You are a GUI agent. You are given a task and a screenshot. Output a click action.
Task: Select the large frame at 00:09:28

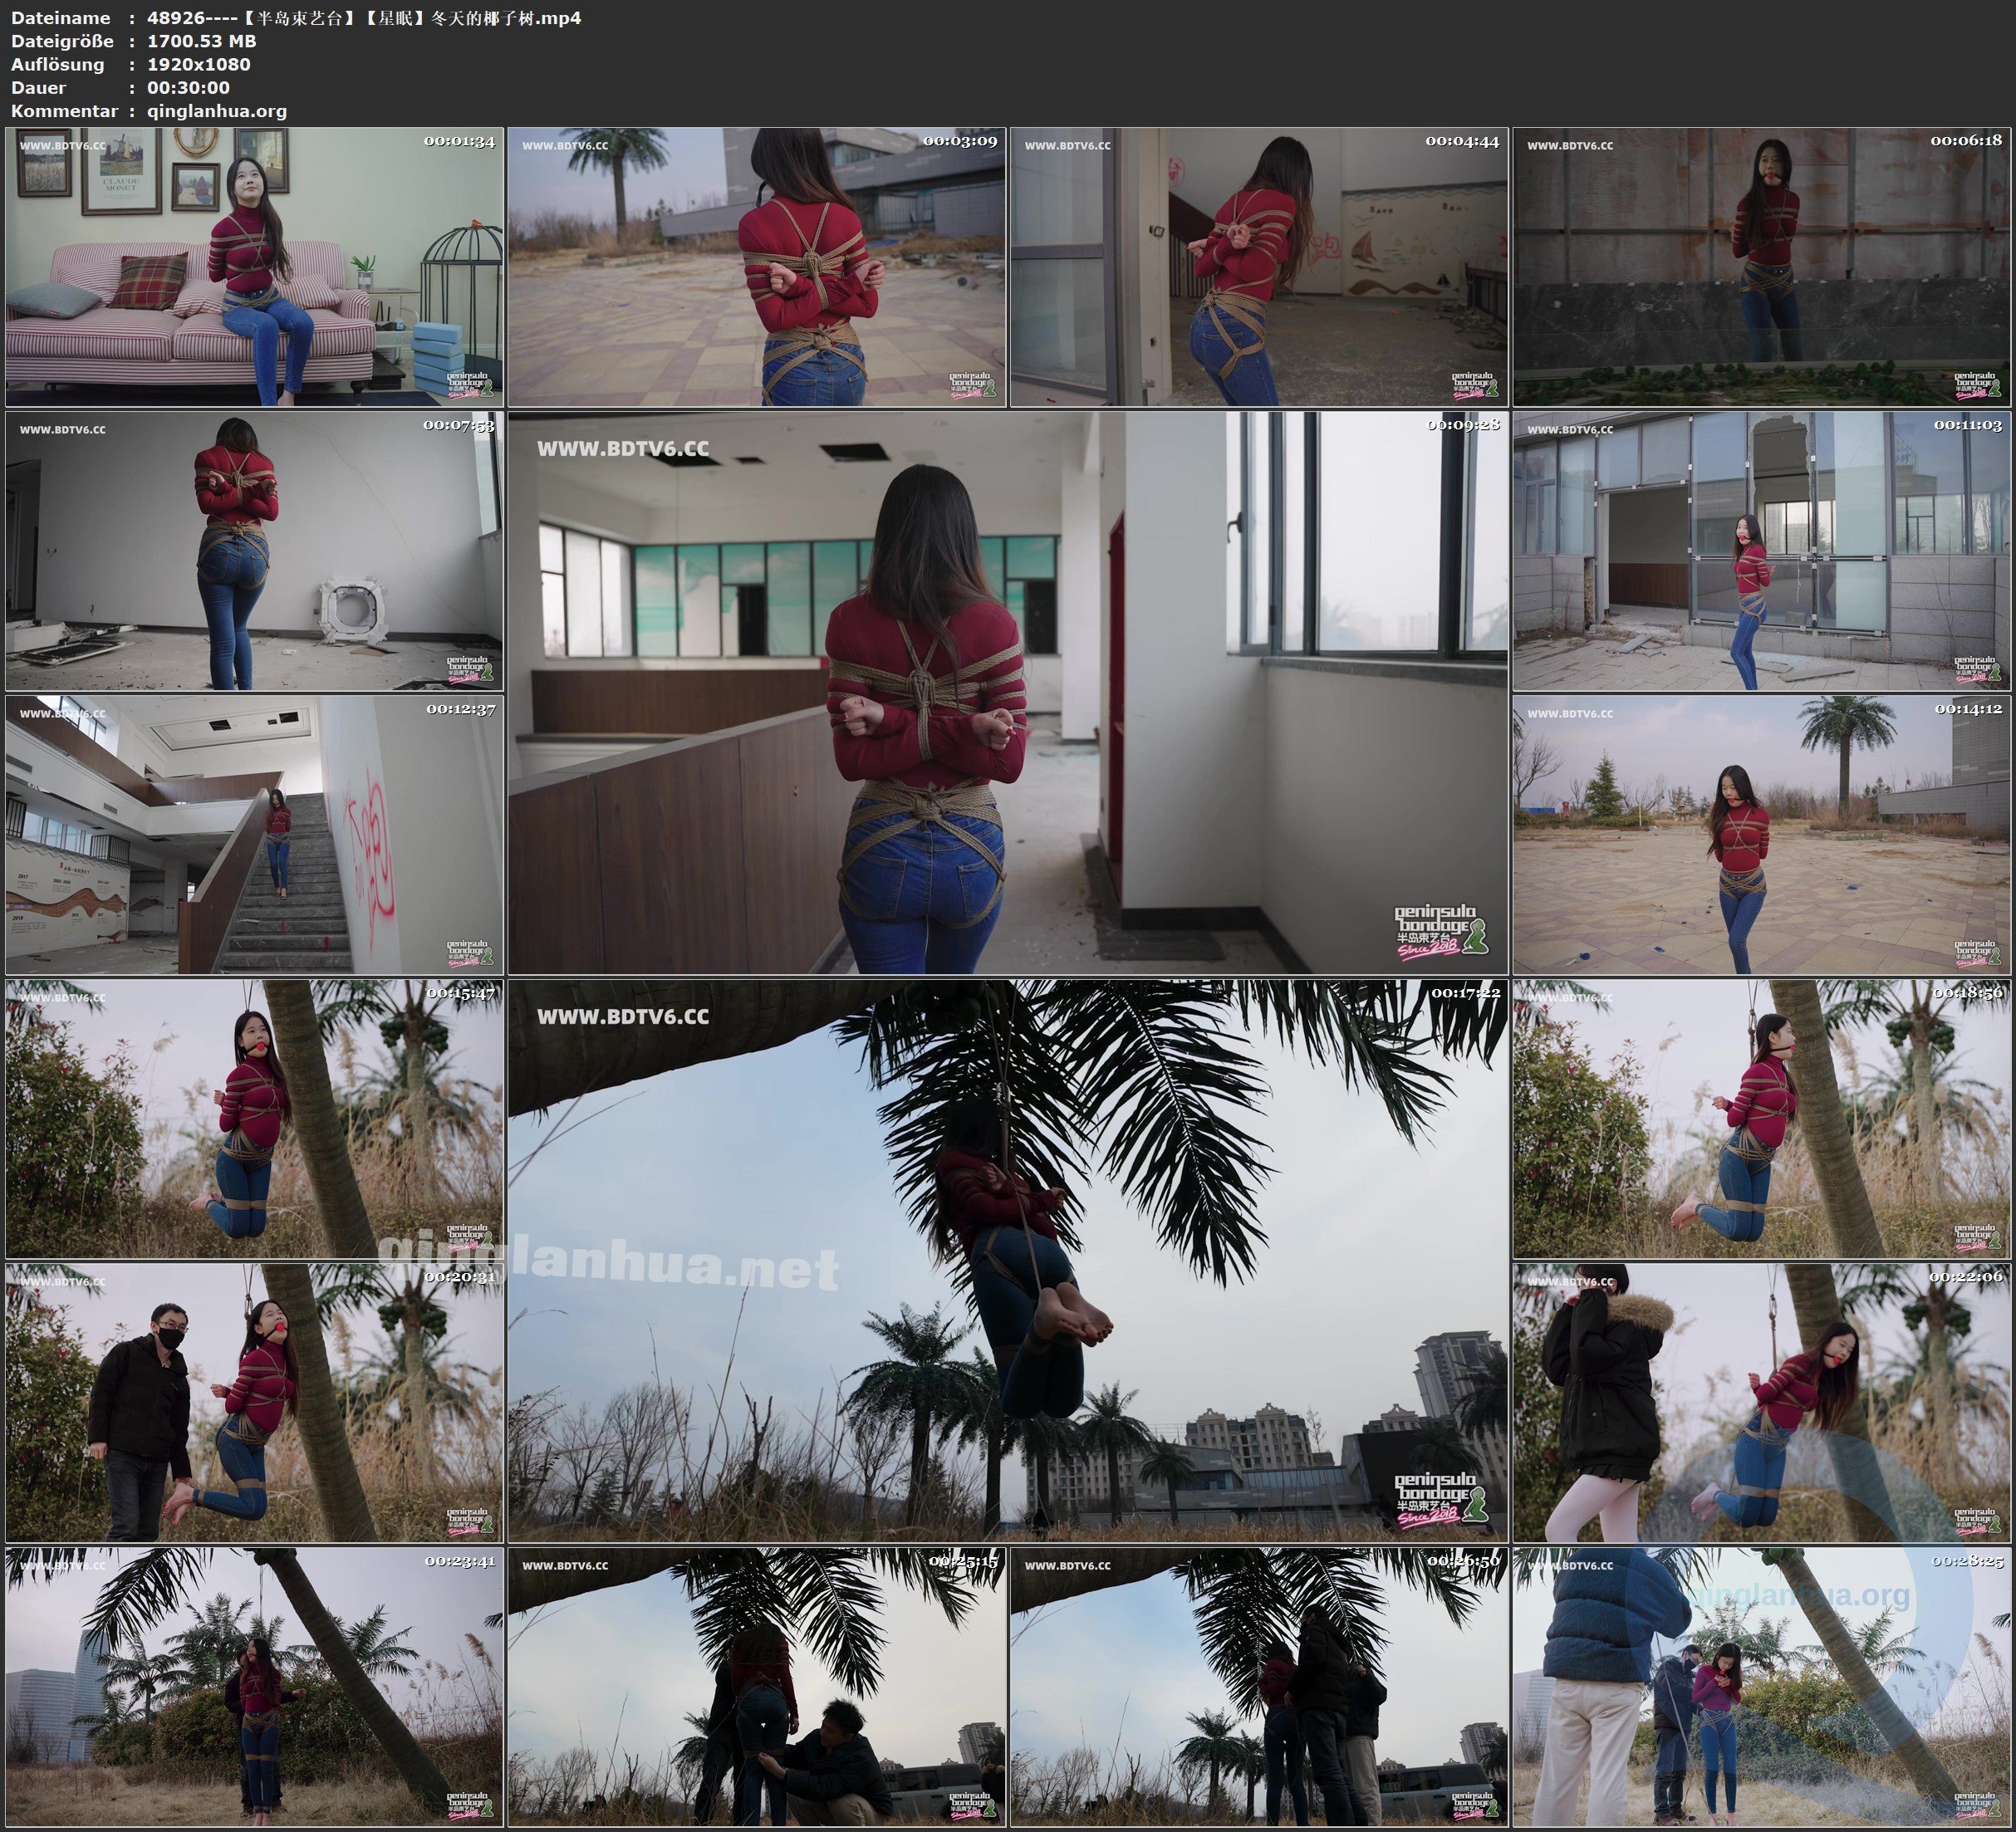[x=1008, y=693]
